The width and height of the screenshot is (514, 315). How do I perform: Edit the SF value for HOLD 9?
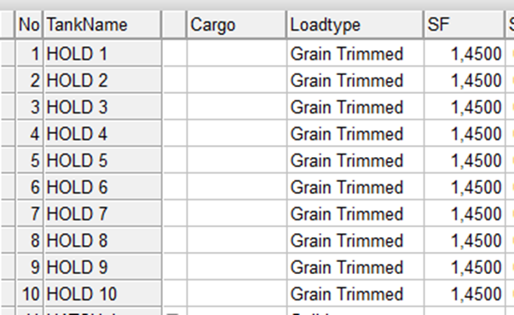[x=465, y=267]
